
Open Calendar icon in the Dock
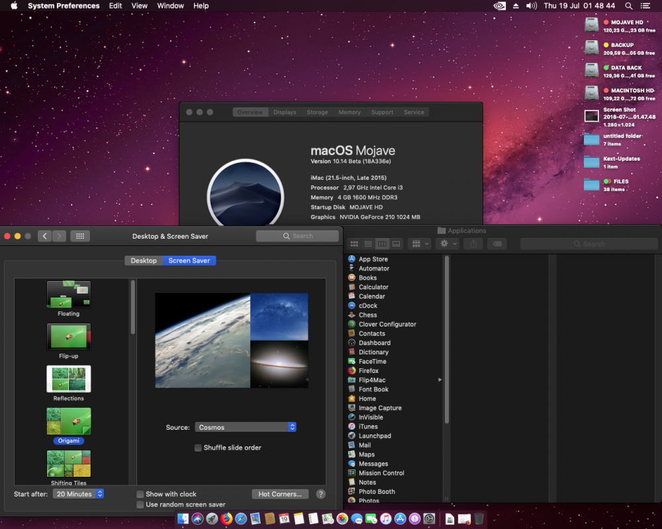[284, 518]
